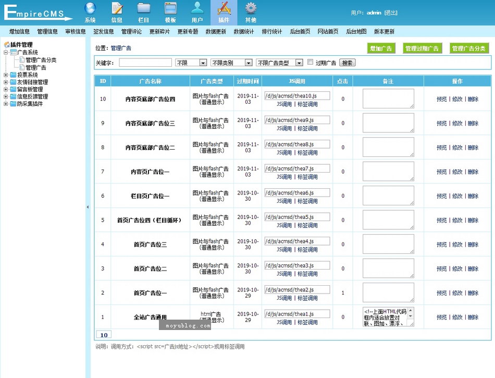Select 管理广告分类 in the sidebar tree
This screenshot has height=378, width=495.
tap(41, 60)
